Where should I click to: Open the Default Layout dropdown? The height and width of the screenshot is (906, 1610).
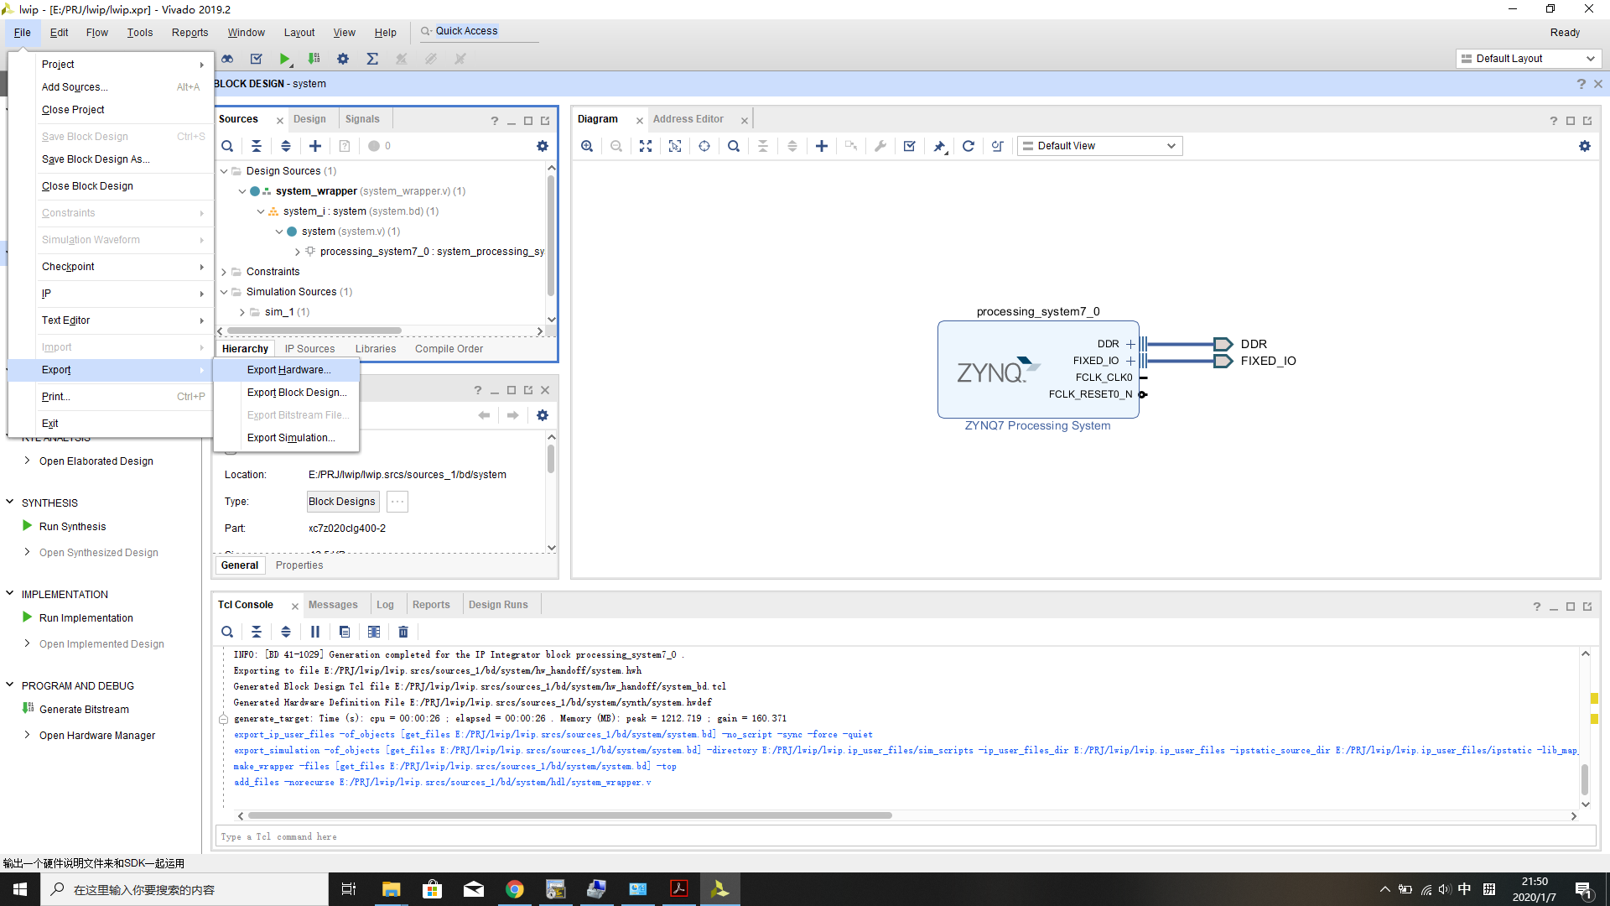coord(1528,59)
